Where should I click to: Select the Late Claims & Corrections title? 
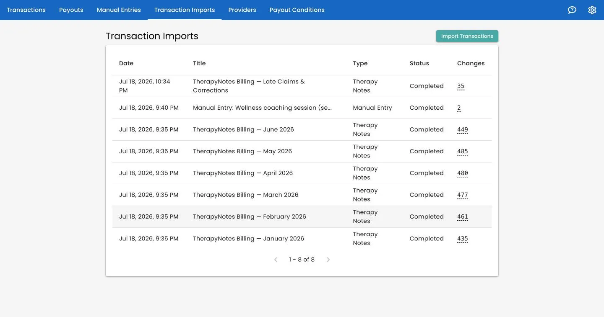pyautogui.click(x=249, y=86)
